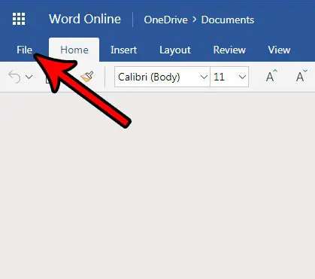Open the File tab

(24, 50)
